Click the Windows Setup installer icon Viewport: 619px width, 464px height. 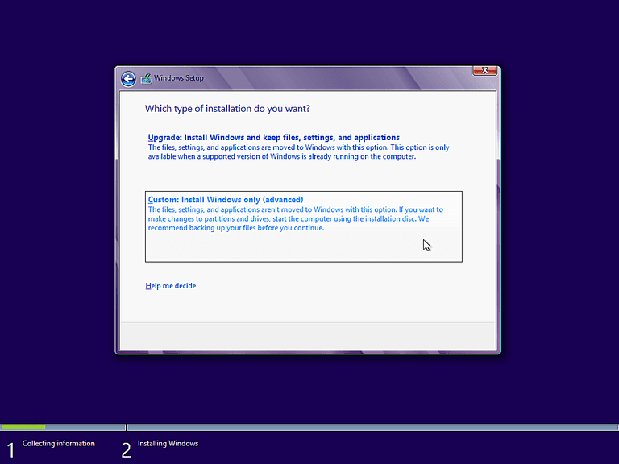tap(146, 78)
